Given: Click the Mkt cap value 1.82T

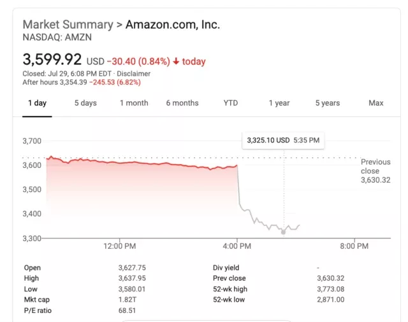Looking at the screenshot, I should (127, 300).
